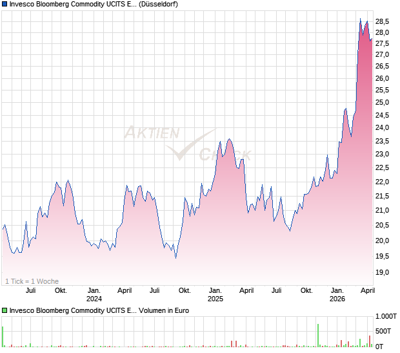Click the 19,0 value on the price axis

pos(385,272)
